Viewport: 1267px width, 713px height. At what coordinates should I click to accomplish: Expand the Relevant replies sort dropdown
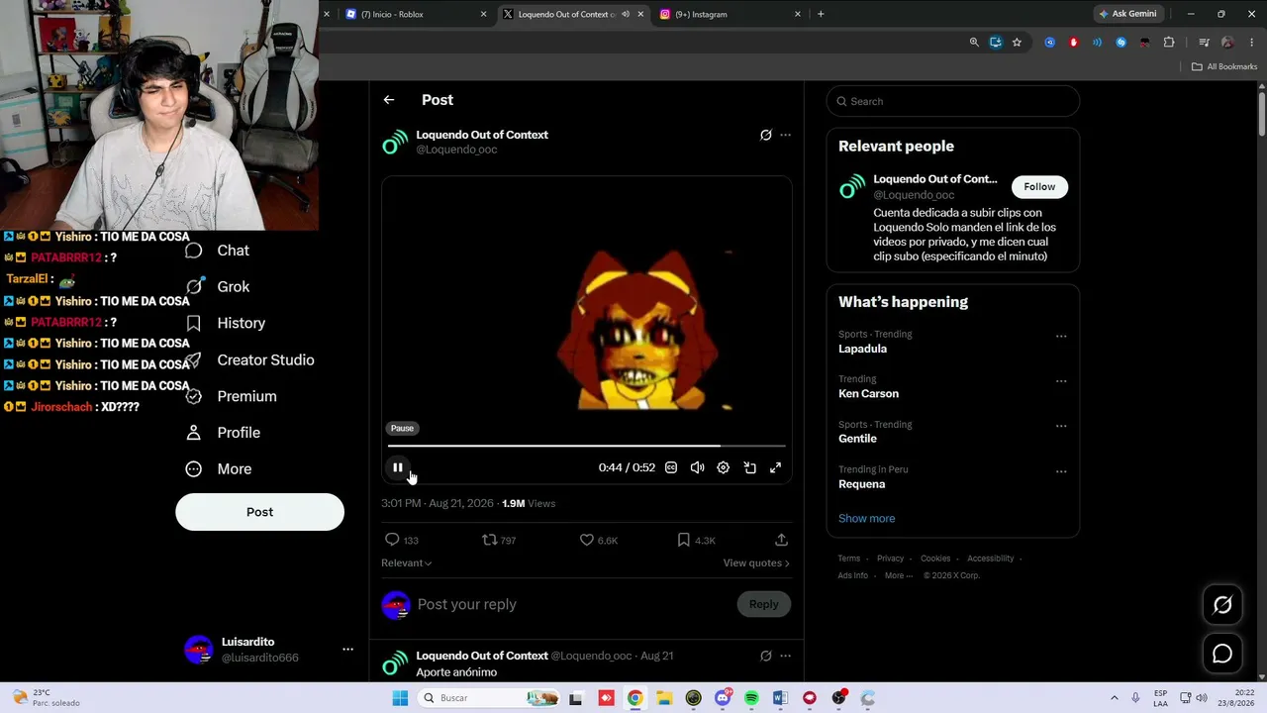(x=407, y=562)
